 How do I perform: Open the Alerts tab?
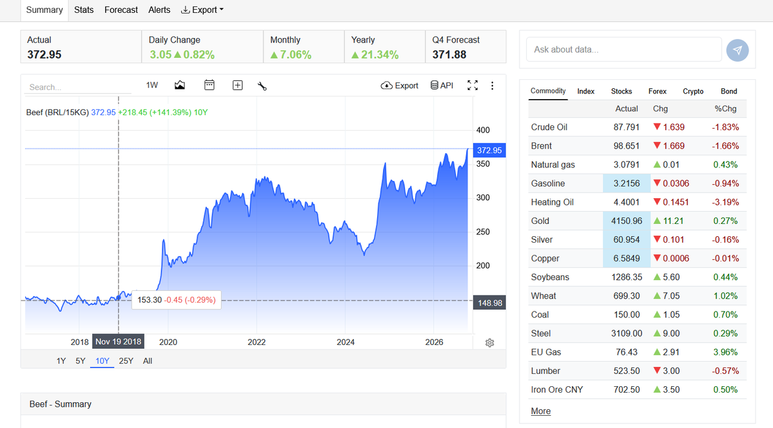point(159,10)
